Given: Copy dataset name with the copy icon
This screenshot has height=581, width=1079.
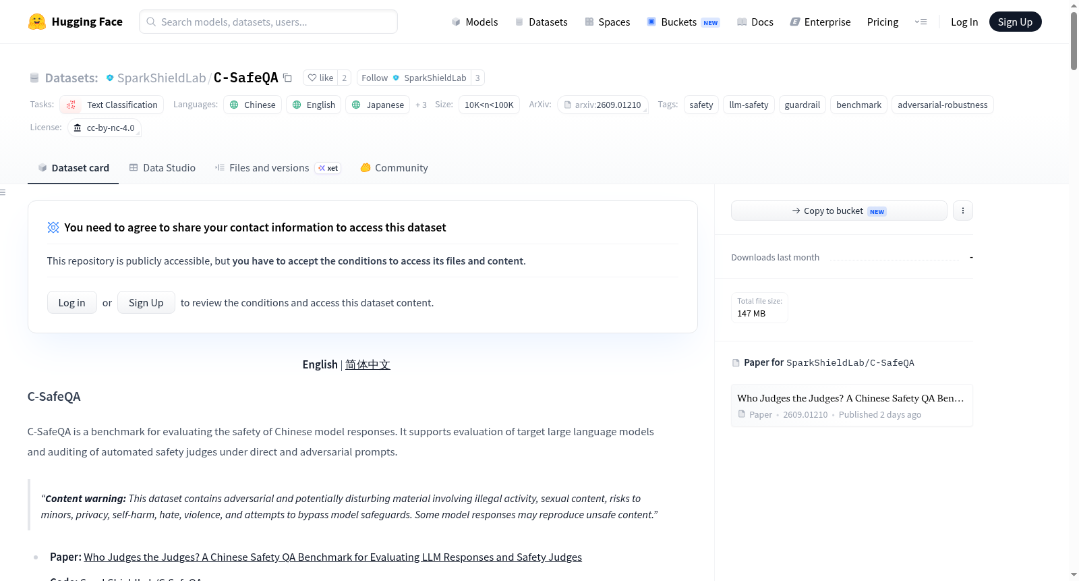Looking at the screenshot, I should (287, 78).
